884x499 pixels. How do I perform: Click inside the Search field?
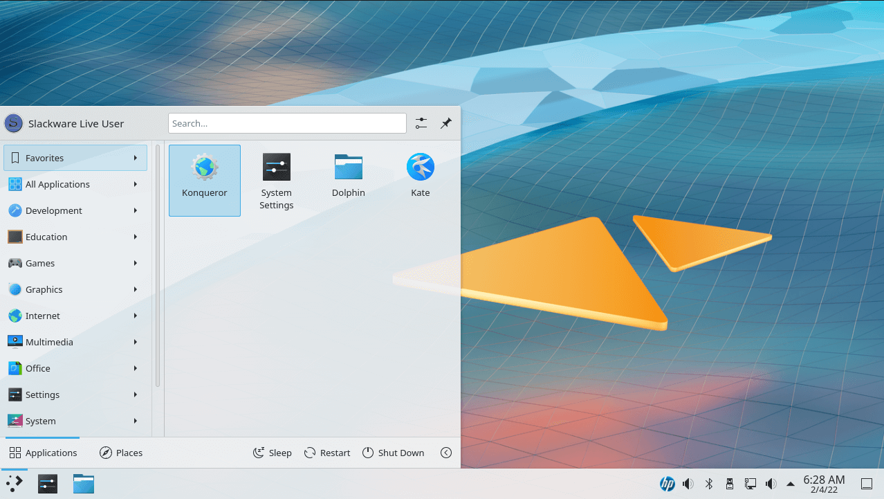point(287,123)
